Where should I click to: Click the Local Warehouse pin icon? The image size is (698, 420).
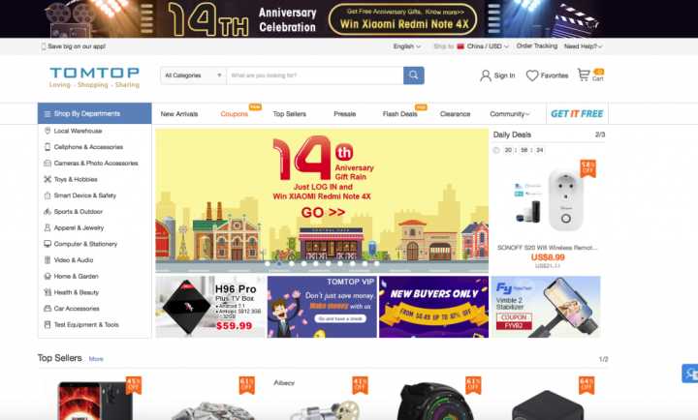(x=48, y=131)
